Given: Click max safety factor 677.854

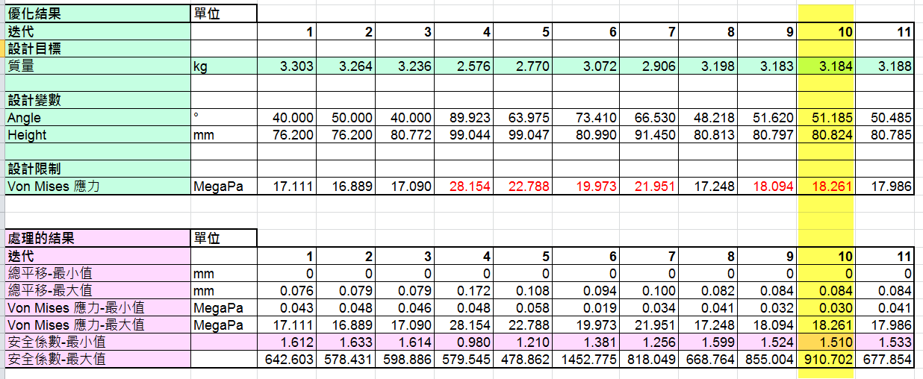Looking at the screenshot, I should (885, 359).
